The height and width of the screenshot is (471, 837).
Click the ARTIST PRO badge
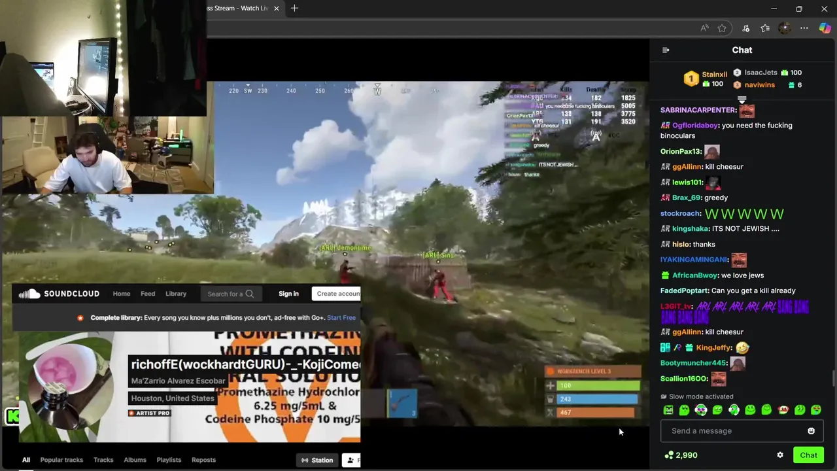click(x=149, y=413)
